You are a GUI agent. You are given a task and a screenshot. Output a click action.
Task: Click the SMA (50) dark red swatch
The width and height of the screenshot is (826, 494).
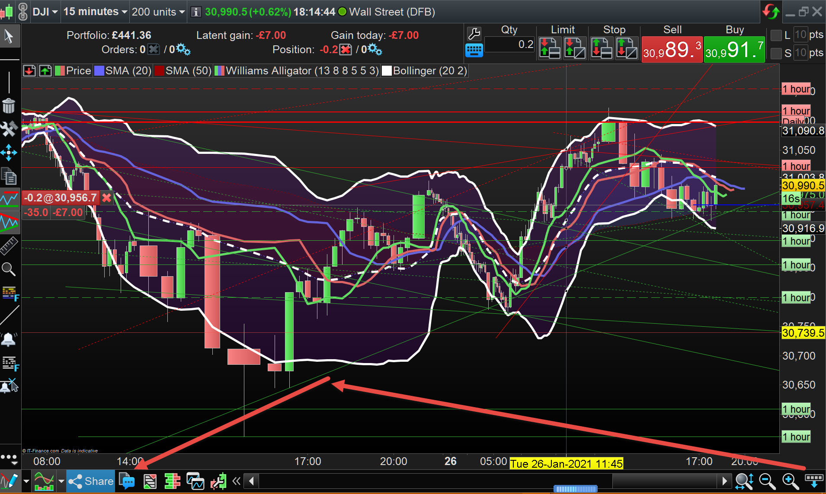159,71
